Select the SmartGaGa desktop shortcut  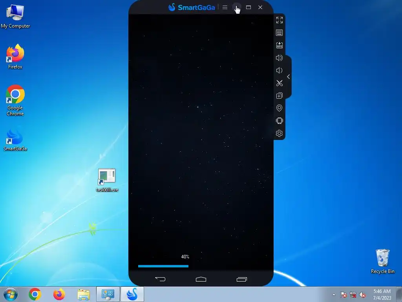click(15, 140)
